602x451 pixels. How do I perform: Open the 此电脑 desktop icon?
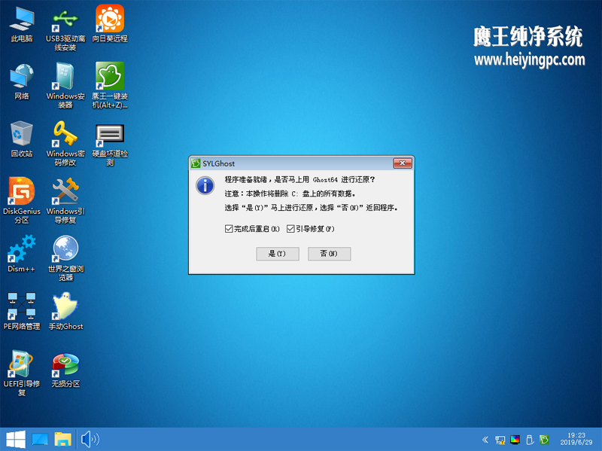22,24
